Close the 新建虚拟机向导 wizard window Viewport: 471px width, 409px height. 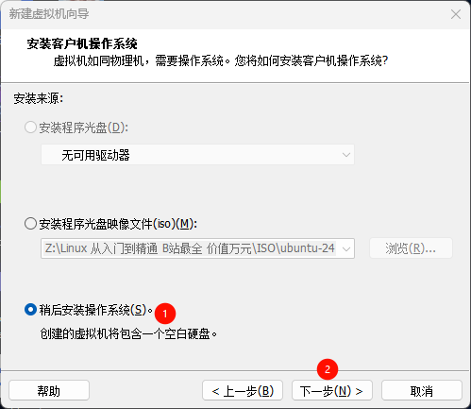[456, 14]
